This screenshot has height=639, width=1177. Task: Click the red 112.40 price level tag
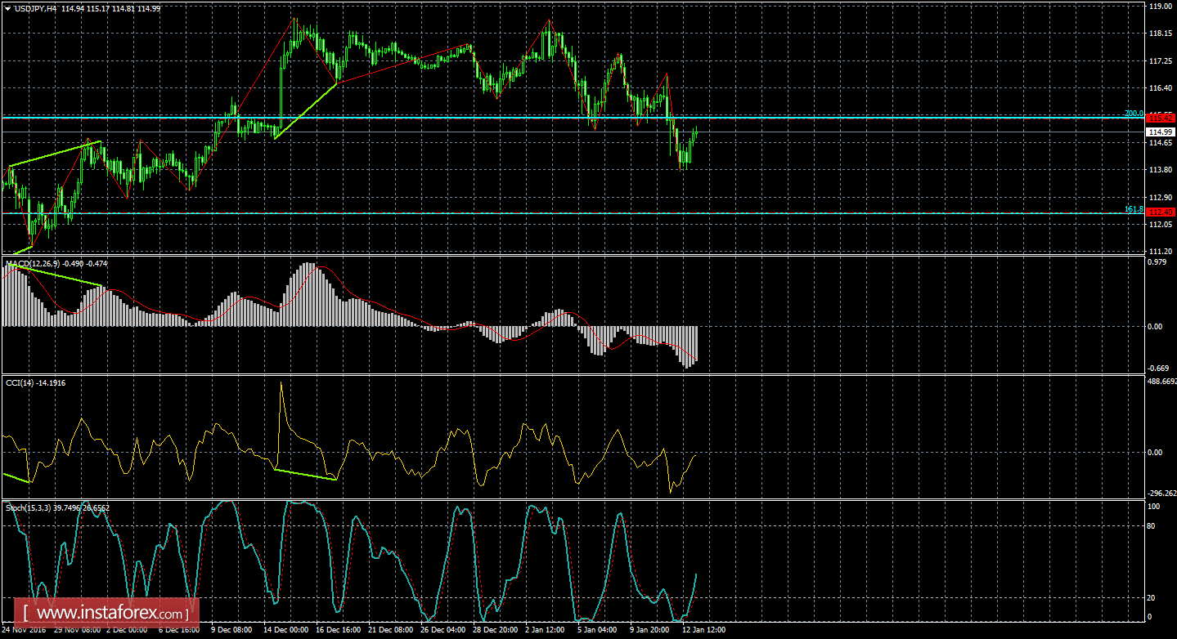(x=1161, y=212)
